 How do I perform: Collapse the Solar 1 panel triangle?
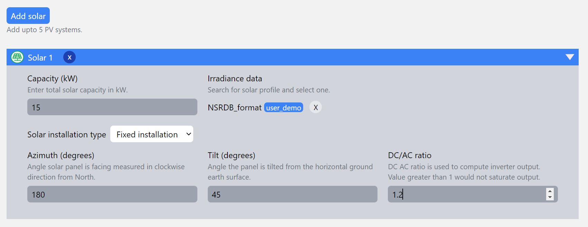pos(570,57)
